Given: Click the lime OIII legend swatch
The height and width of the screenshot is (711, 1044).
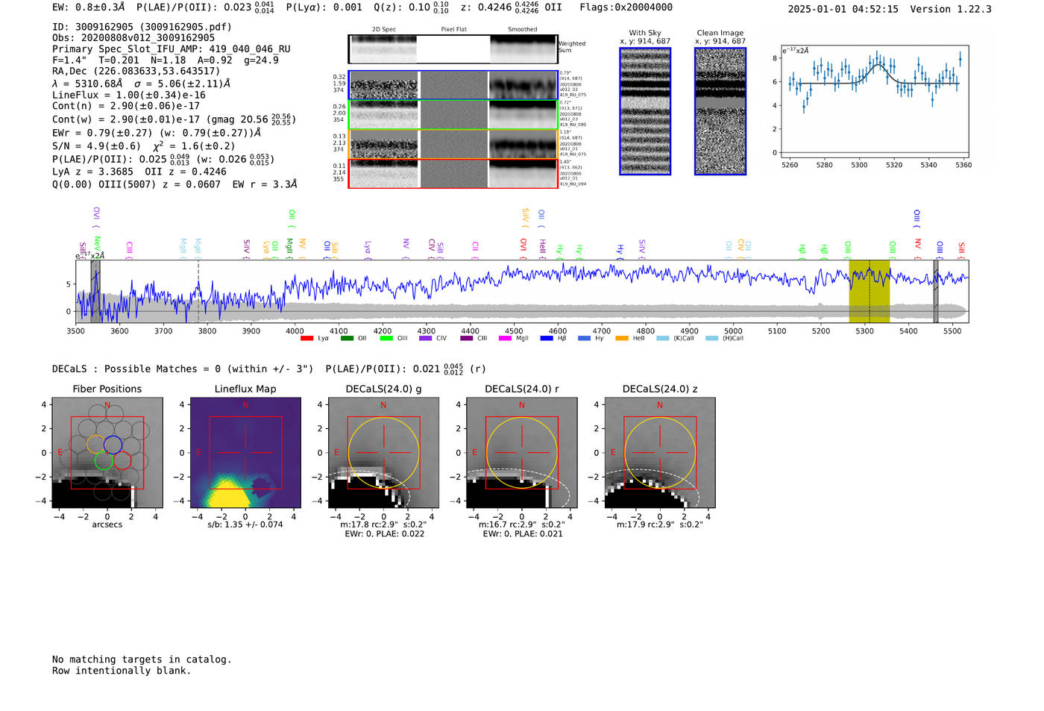Looking at the screenshot, I should pos(386,339).
